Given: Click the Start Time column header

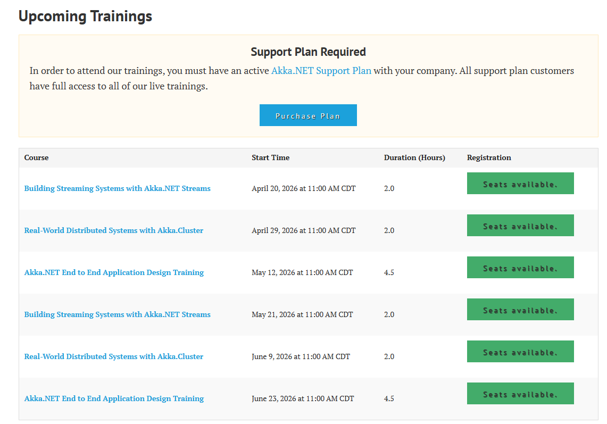Looking at the screenshot, I should coord(271,157).
